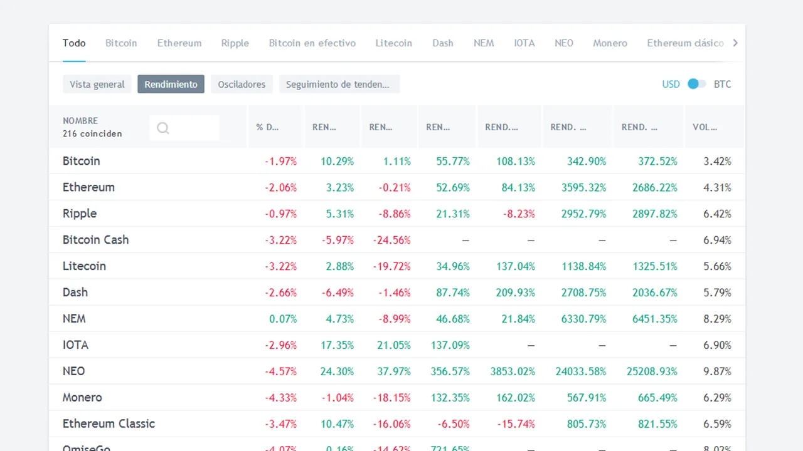Open the IOTA row
This screenshot has height=451, width=803.
coord(397,345)
